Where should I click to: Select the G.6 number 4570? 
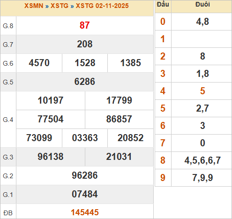tap(39, 63)
